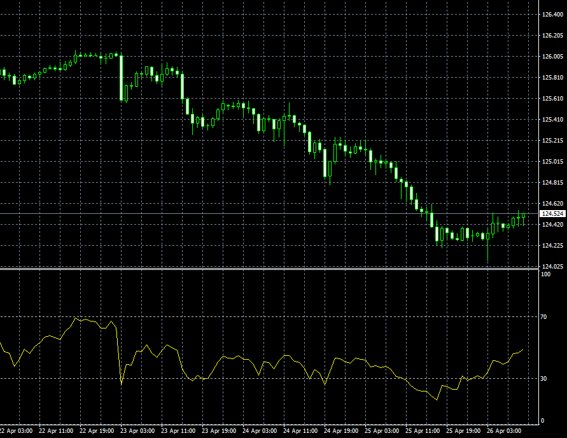The width and height of the screenshot is (567, 438).
Task: Select the 124.225 price scale value
Action: click(x=552, y=245)
